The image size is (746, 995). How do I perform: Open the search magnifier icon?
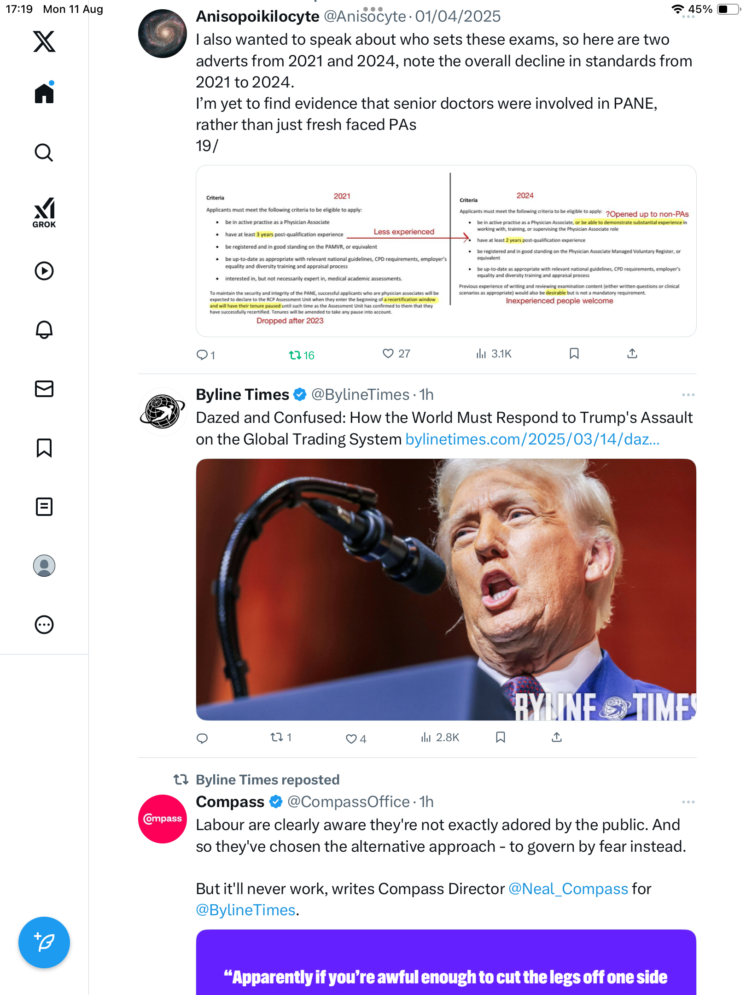coord(44,153)
